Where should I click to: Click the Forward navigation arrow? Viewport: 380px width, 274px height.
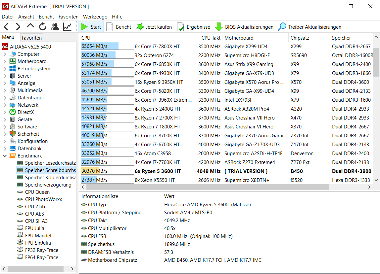[18, 27]
